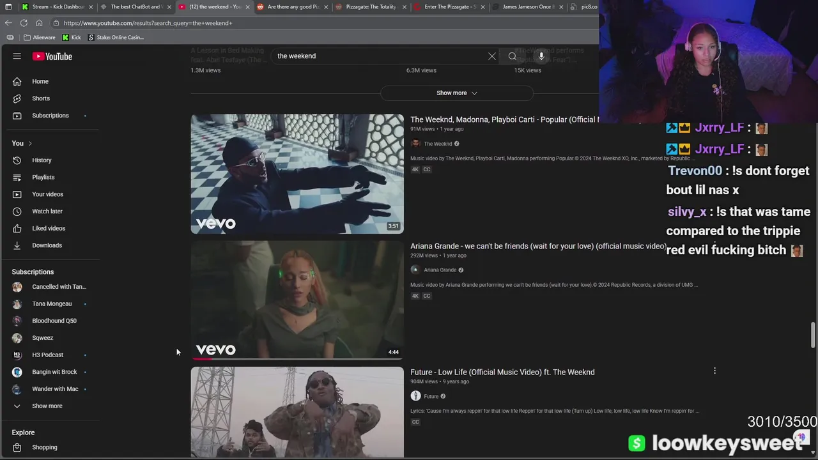Open Subscriptions in the sidebar
The image size is (818, 460).
(x=50, y=116)
